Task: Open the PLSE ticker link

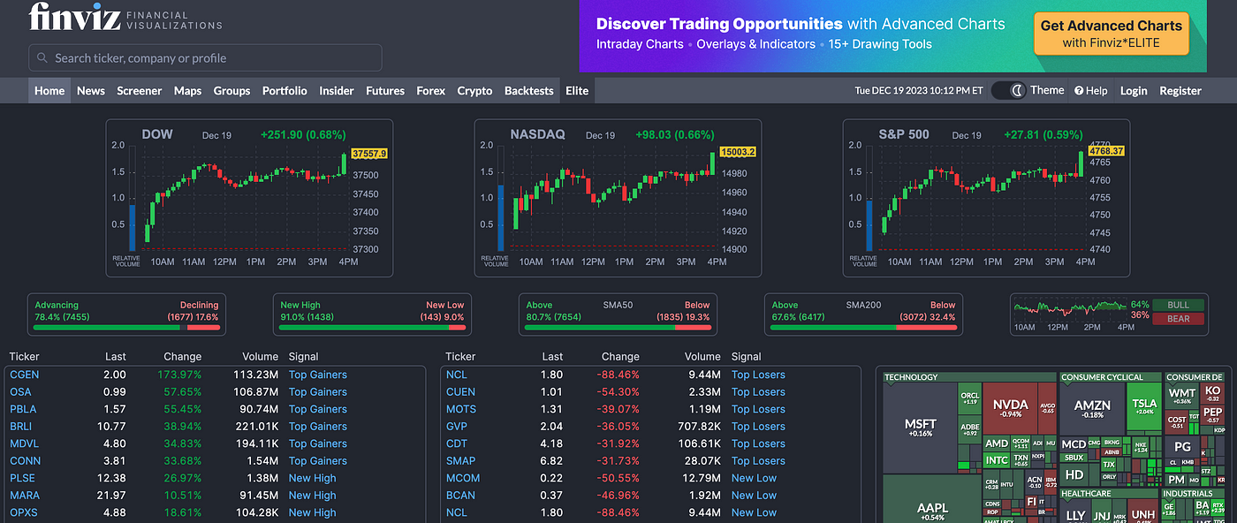Action: [23, 478]
